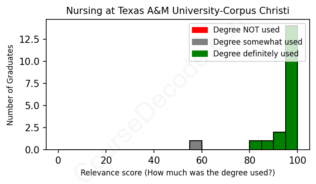This screenshot has width=316, height=184.
Task: Click the x-axis tick label 40
Action: 154,160
